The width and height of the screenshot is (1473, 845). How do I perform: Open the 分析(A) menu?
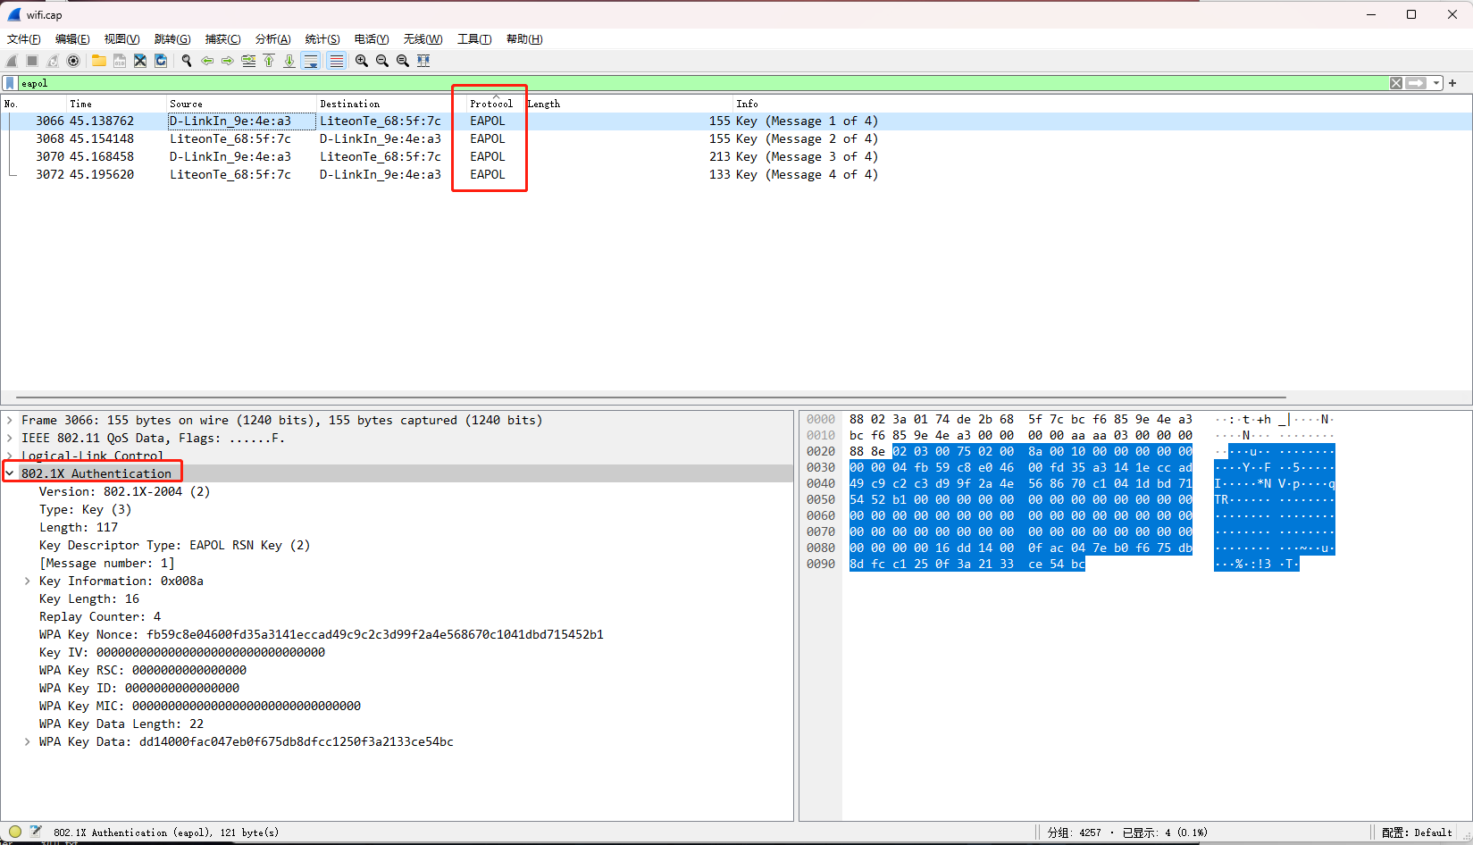[x=272, y=39]
